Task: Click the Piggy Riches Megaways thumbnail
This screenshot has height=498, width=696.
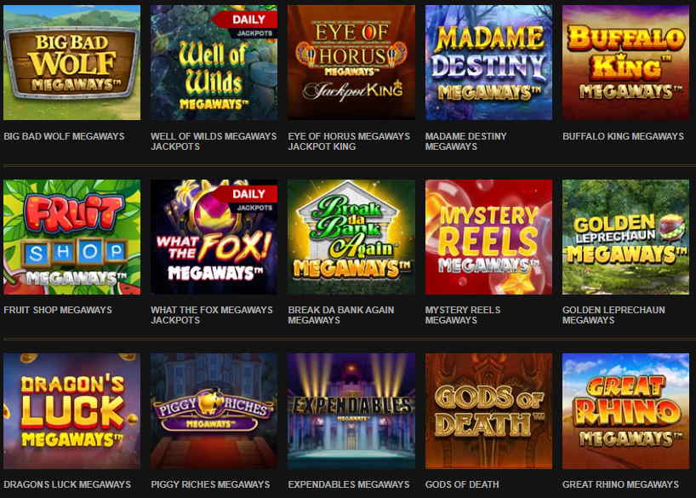Action: click(214, 411)
